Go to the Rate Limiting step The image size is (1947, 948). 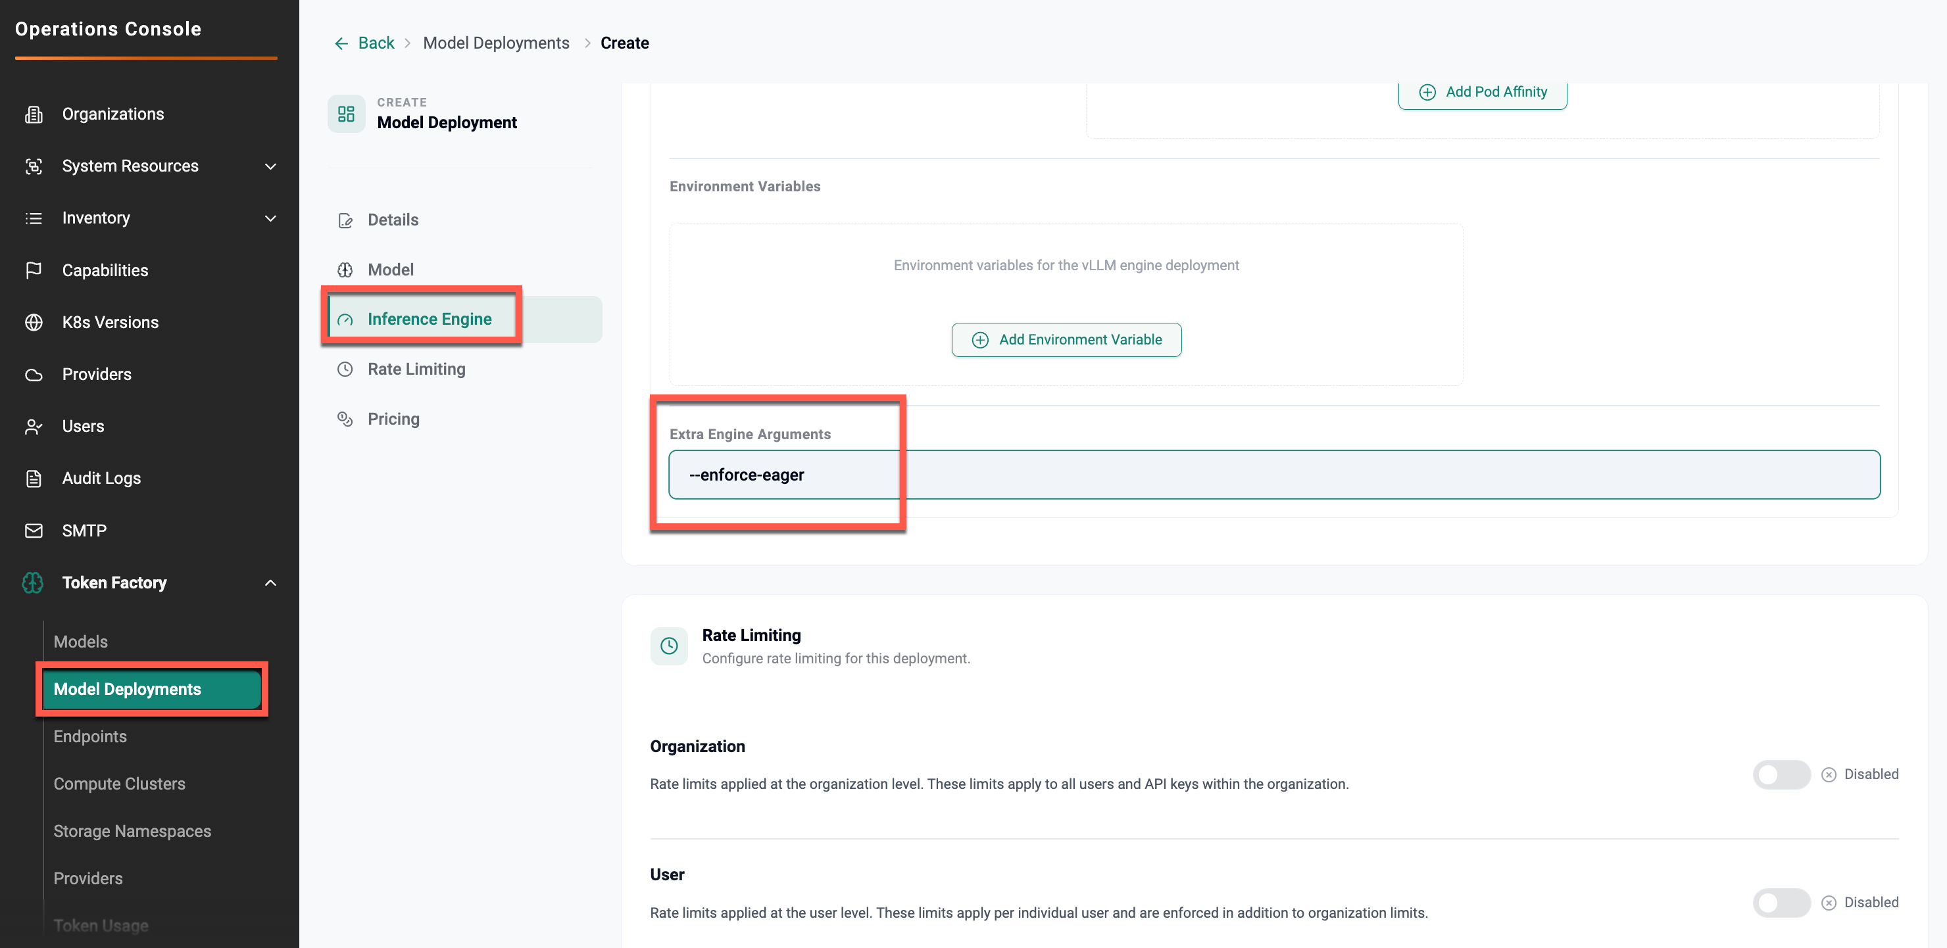click(x=416, y=369)
